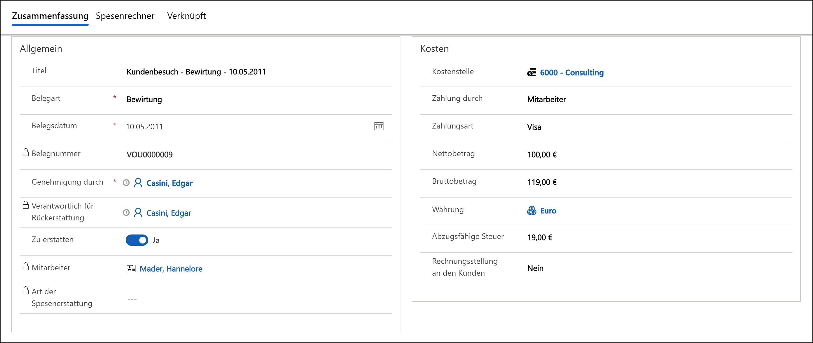Select the Zahlungsart field showing Visa

click(534, 127)
